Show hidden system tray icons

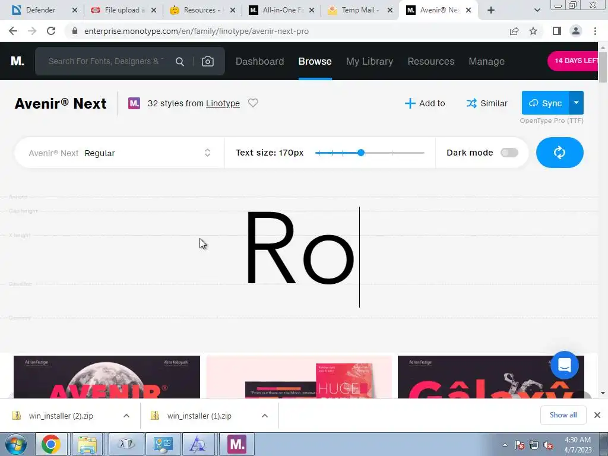click(x=505, y=445)
